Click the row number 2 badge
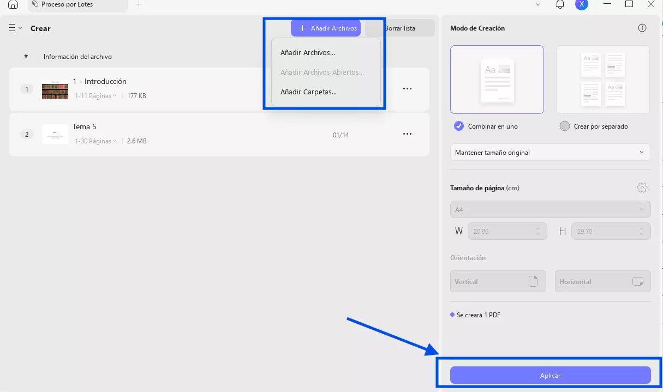 27,134
